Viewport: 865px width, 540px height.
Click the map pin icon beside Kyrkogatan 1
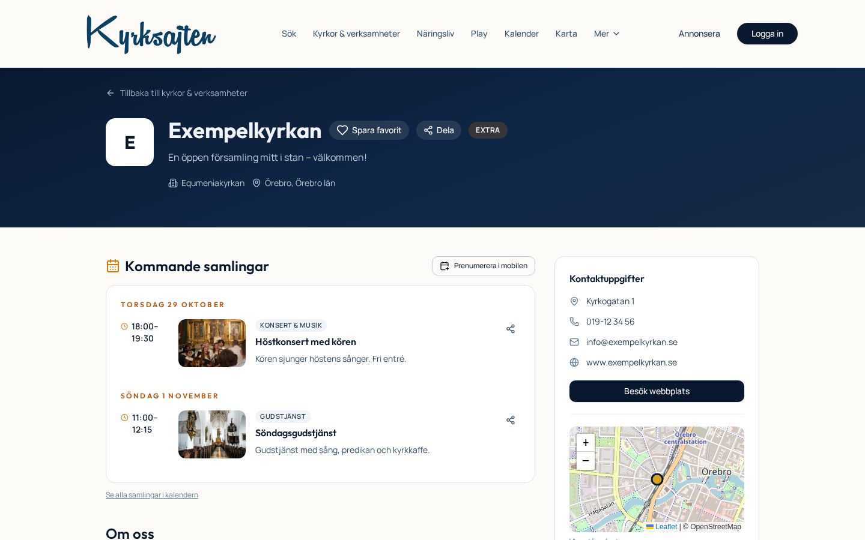pyautogui.click(x=574, y=301)
